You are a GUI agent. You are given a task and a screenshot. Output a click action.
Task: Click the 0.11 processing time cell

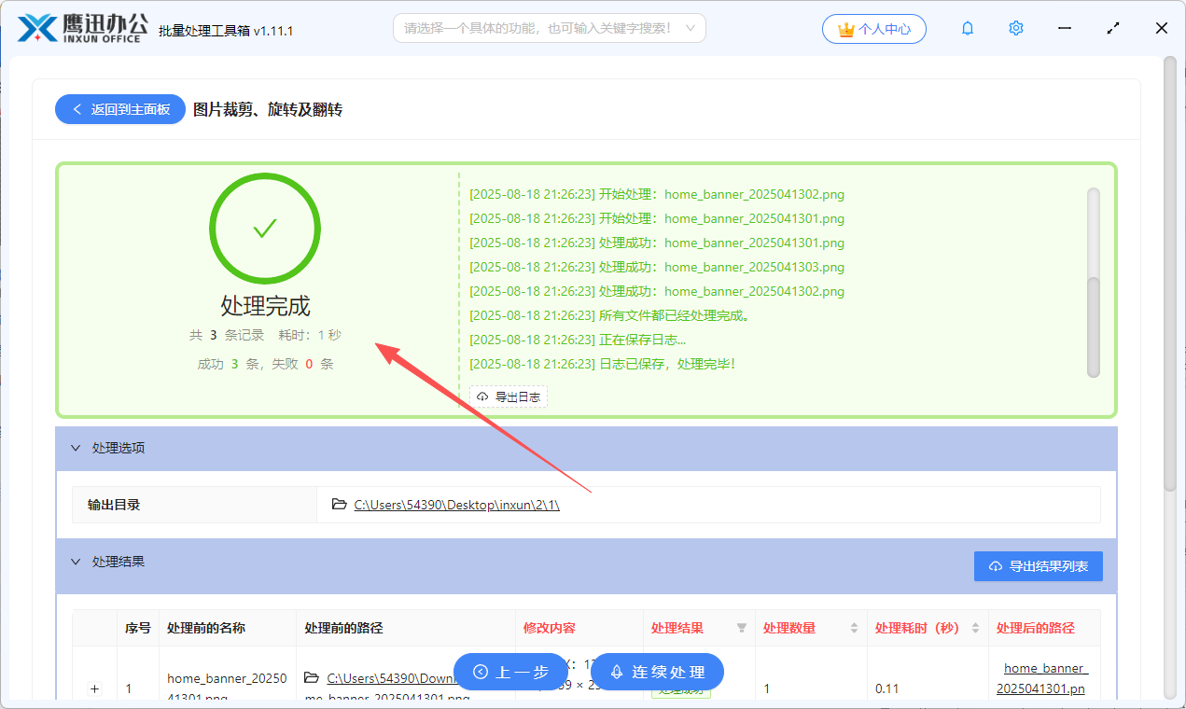886,688
